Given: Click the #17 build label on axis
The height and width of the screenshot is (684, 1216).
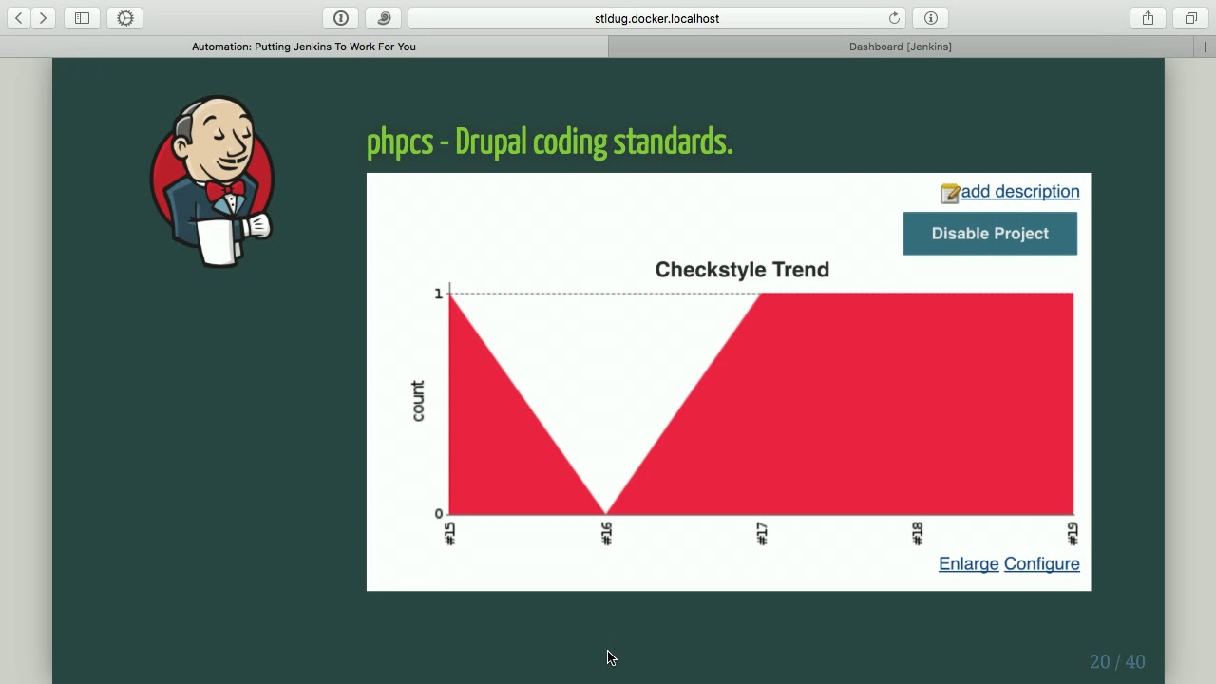Looking at the screenshot, I should (762, 534).
